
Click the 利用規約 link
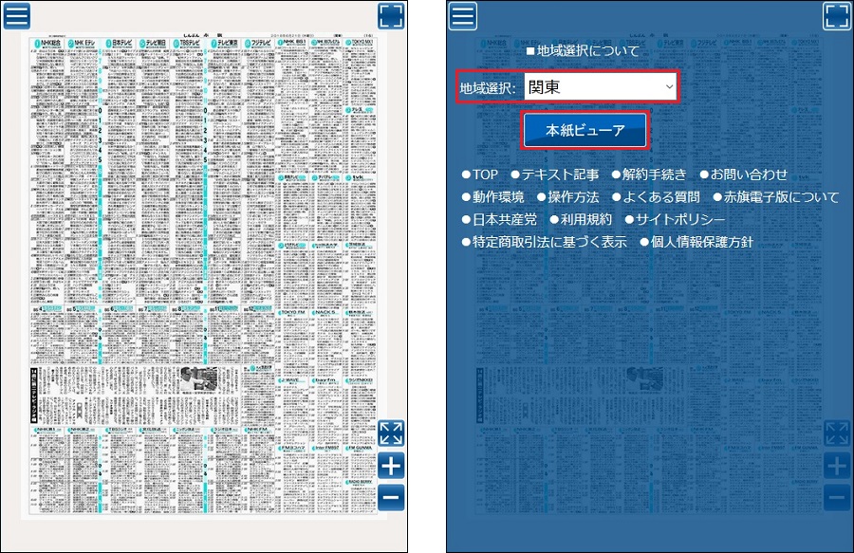588,219
